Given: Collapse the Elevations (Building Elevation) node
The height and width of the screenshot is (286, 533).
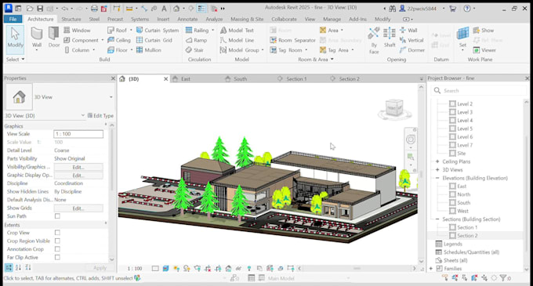Looking at the screenshot, I should (x=437, y=178).
